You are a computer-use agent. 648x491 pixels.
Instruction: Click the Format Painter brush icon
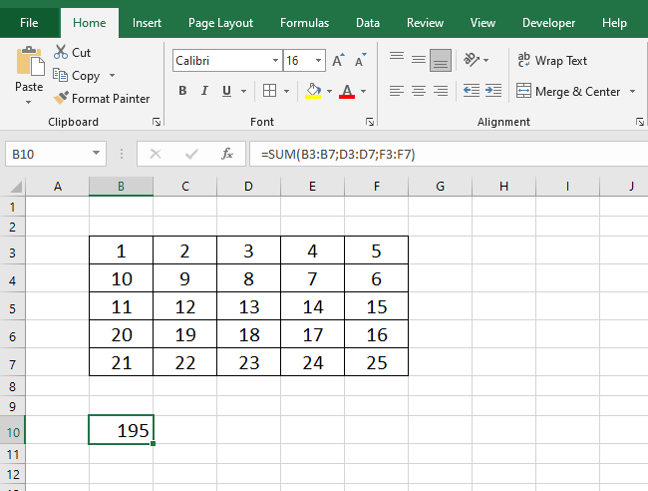point(61,99)
